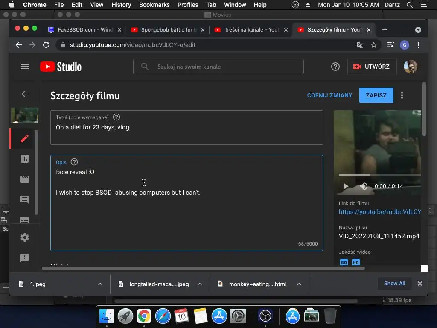Expand options for longtailed-maca jpeg download
The height and width of the screenshot is (328, 437).
click(200, 284)
